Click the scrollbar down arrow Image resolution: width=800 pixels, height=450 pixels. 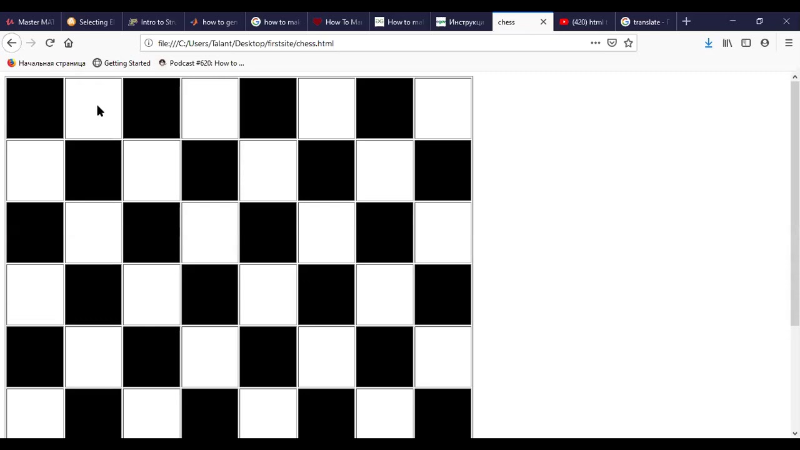click(x=795, y=433)
